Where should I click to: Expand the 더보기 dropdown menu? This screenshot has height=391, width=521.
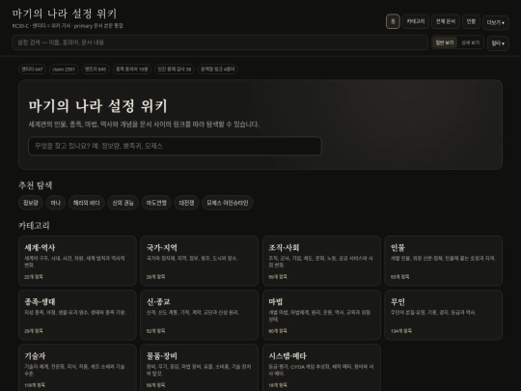pos(495,22)
